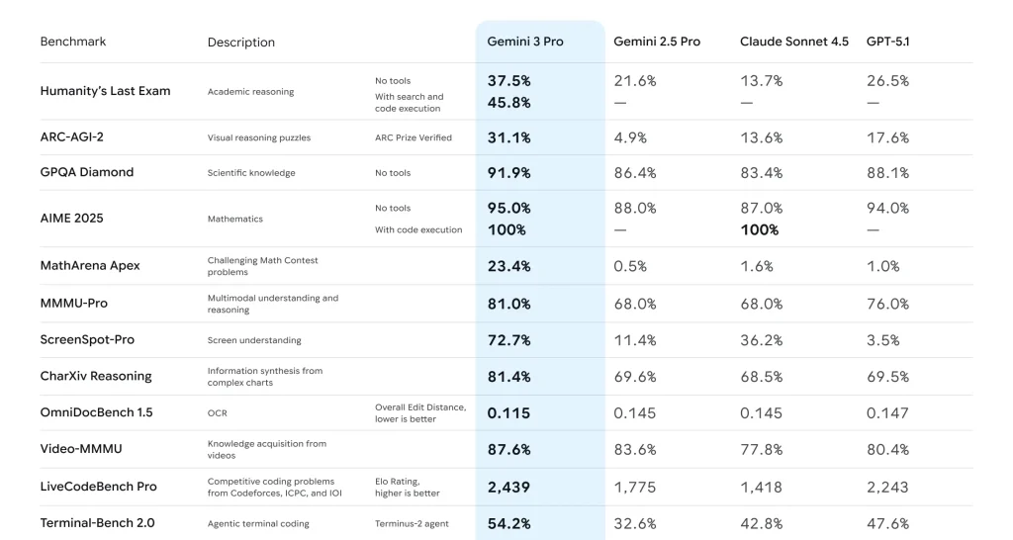Viewport: 1013px width, 540px height.
Task: Select the Claude Sonnet 4.5 column header
Action: tap(793, 42)
